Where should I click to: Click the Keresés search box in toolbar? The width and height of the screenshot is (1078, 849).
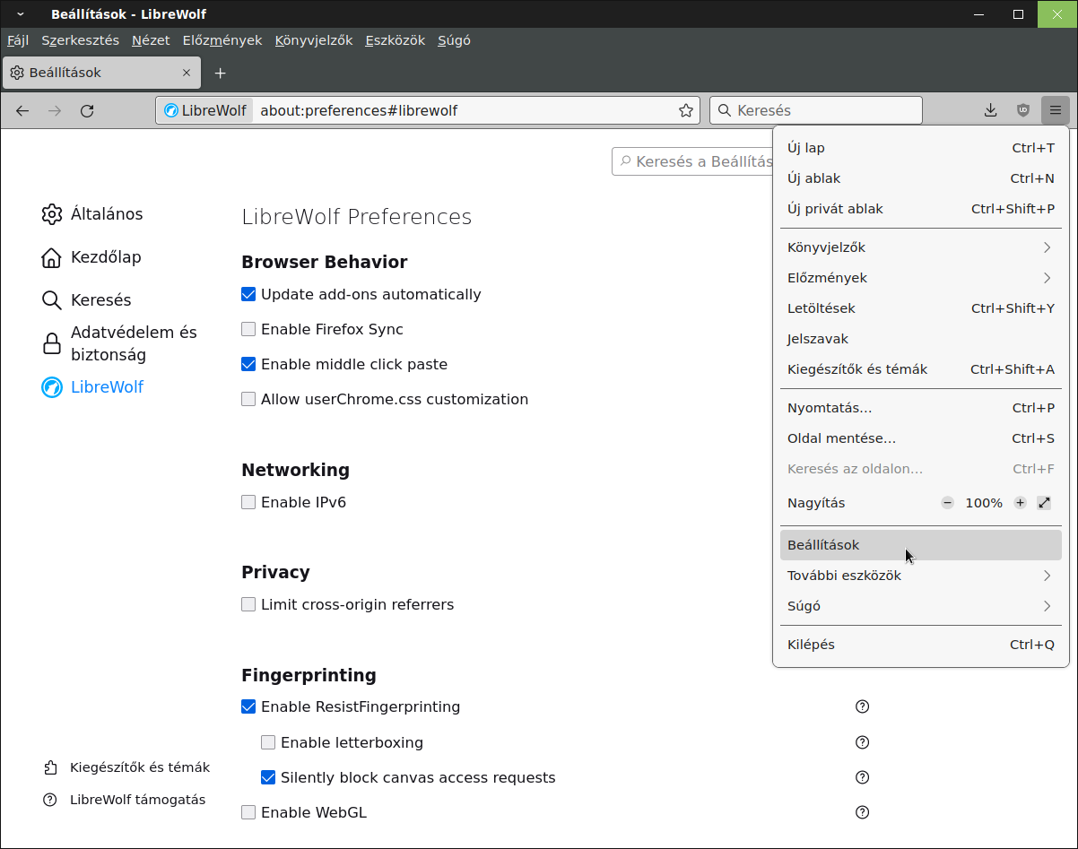(x=816, y=110)
